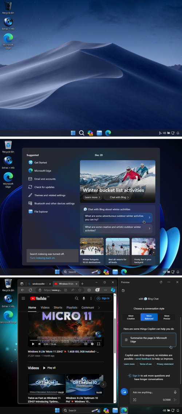Open File Explorer in the Suggested list

41,212
